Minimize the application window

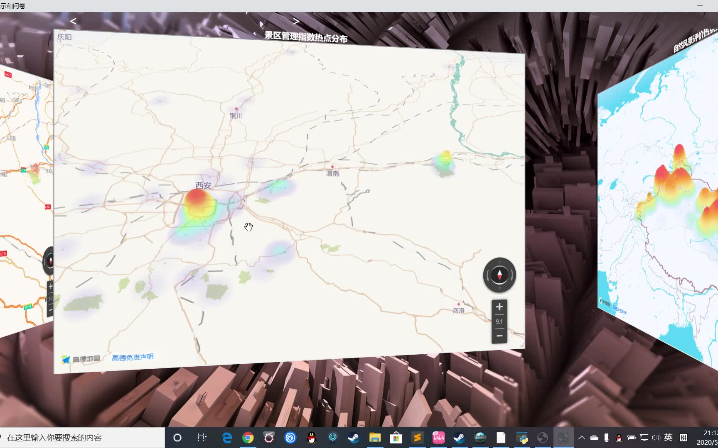point(700,5)
